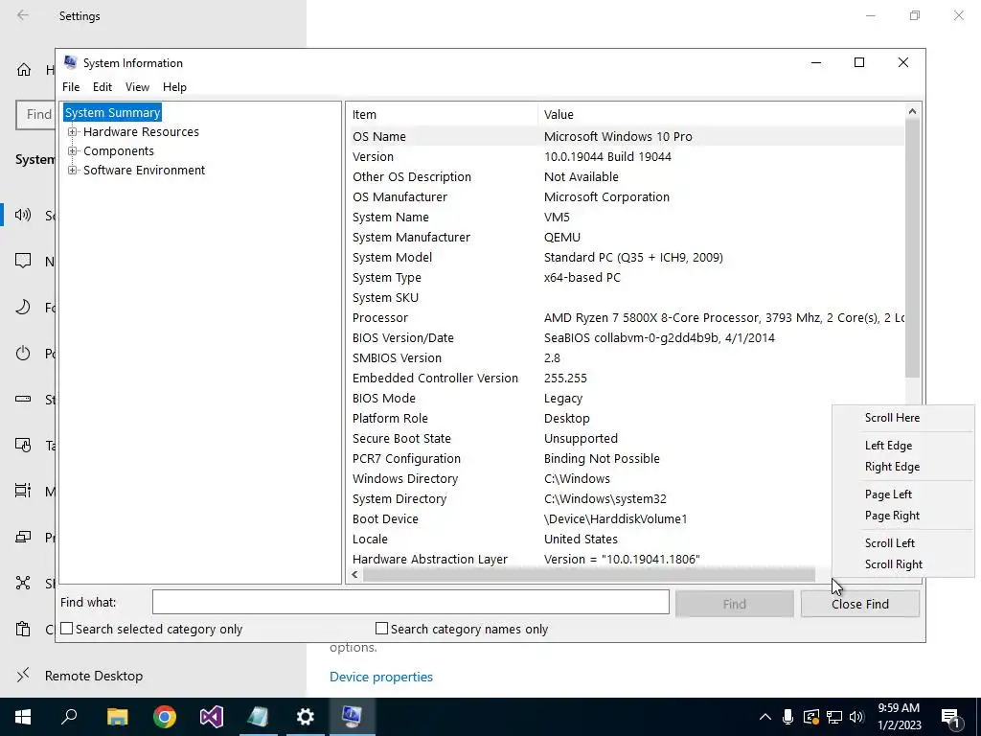Image resolution: width=981 pixels, height=736 pixels.
Task: Open the View menu
Action: tap(137, 87)
